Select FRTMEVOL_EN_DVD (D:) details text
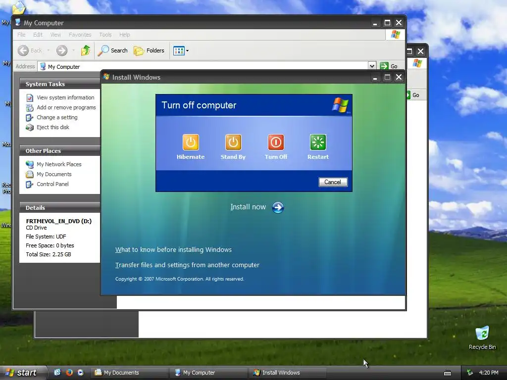The image size is (507, 380). pos(58,221)
